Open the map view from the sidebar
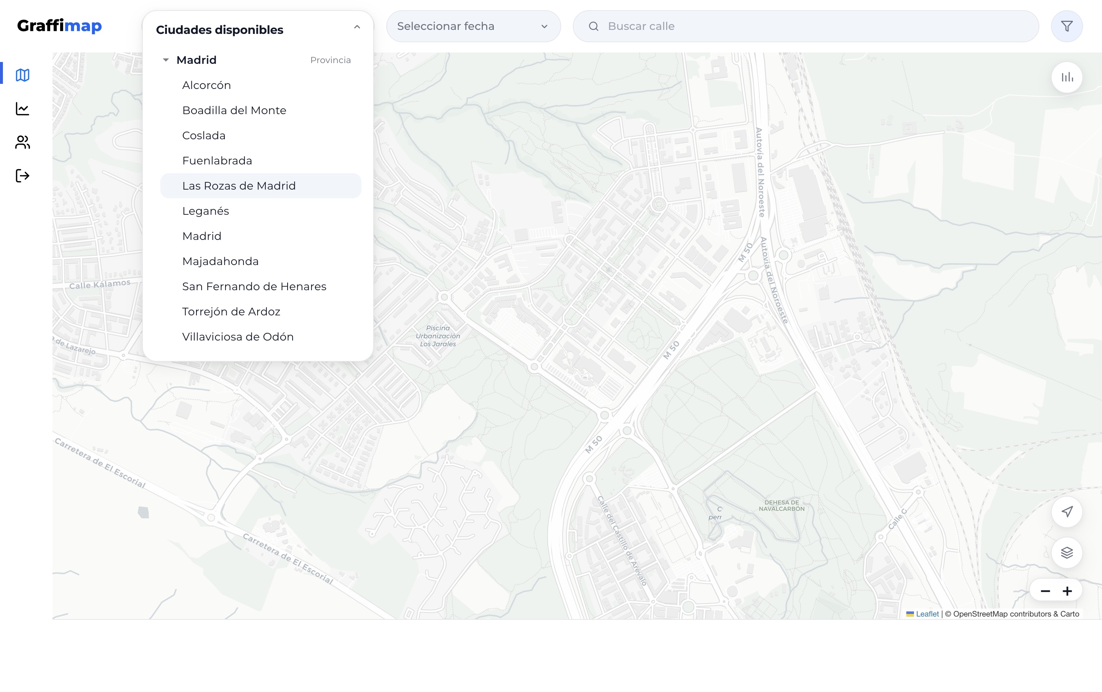Viewport: 1102px width, 692px height. [x=23, y=75]
